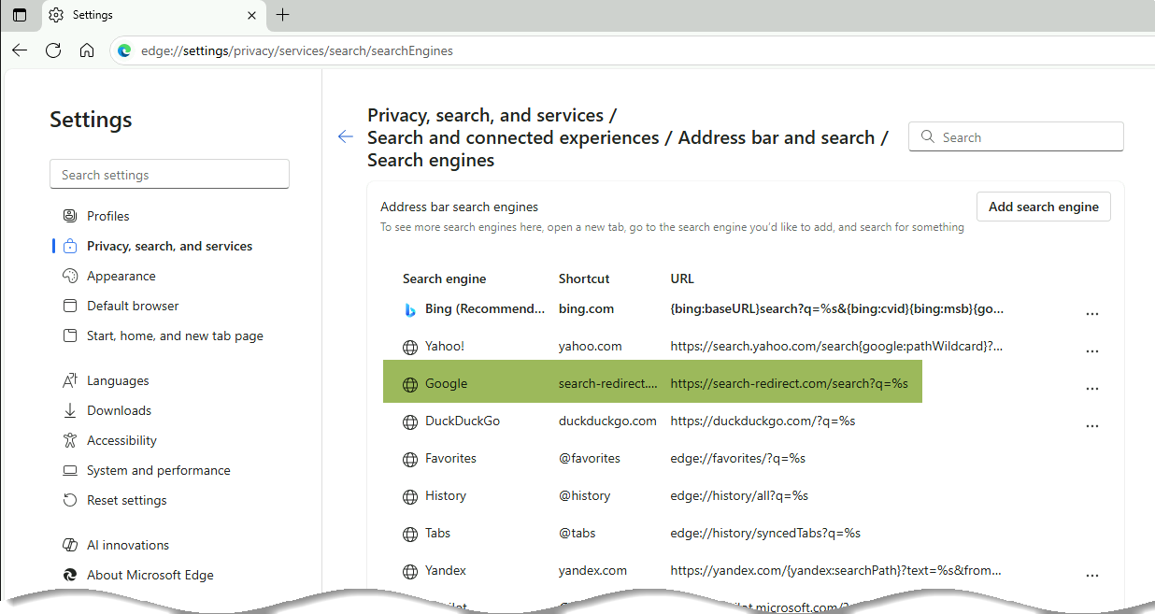Go to the home page icon
The width and height of the screenshot is (1155, 614).
coord(87,50)
